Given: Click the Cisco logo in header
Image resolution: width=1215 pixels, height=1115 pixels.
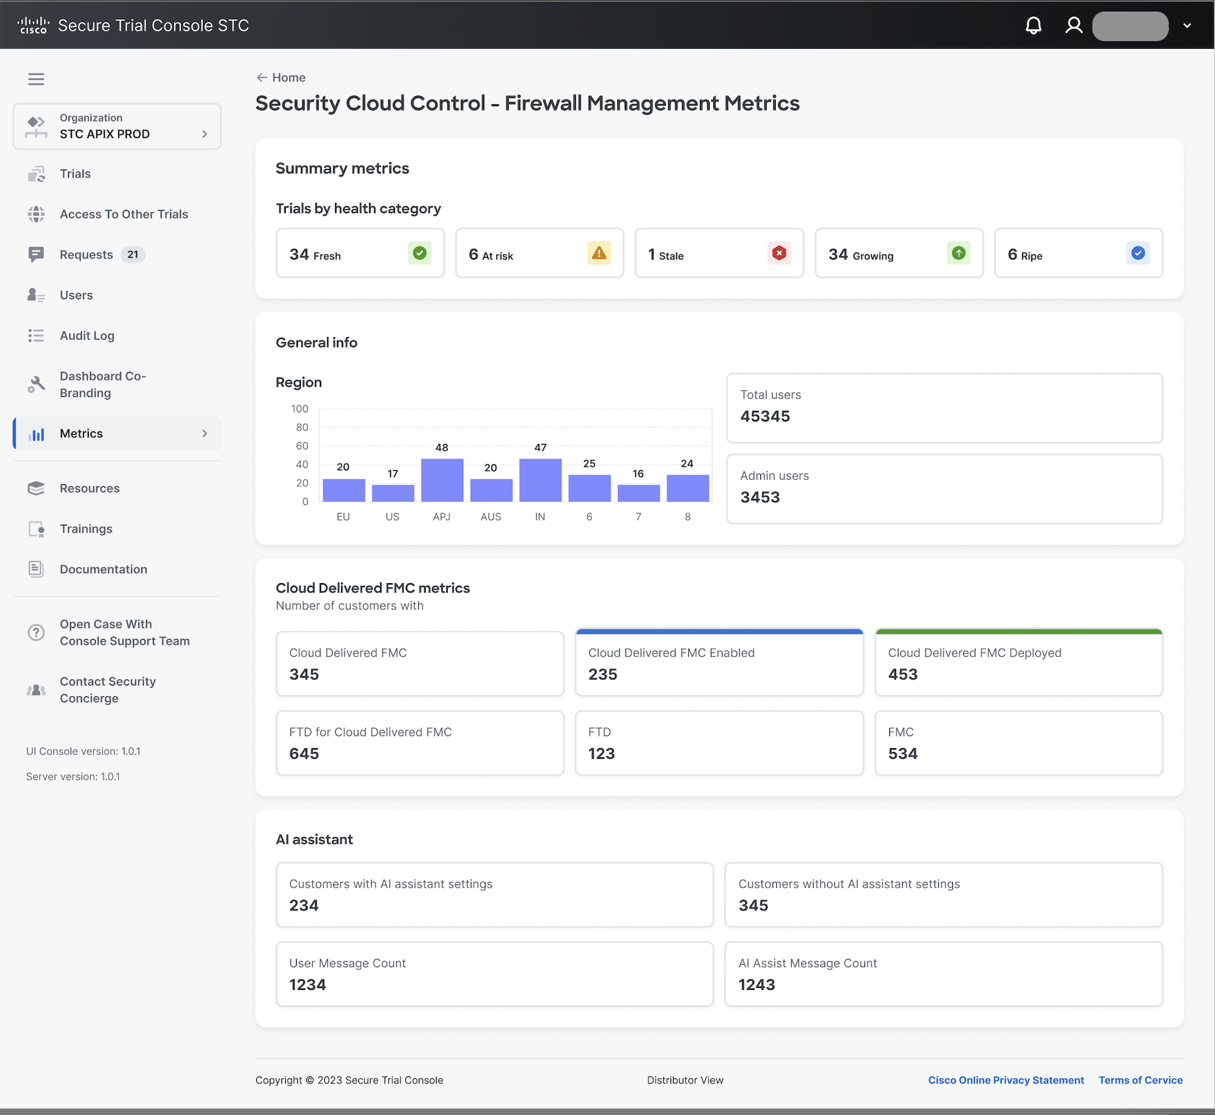Looking at the screenshot, I should 33,25.
